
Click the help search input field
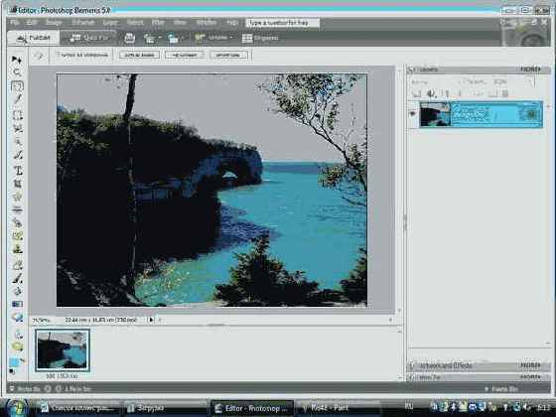click(x=283, y=23)
